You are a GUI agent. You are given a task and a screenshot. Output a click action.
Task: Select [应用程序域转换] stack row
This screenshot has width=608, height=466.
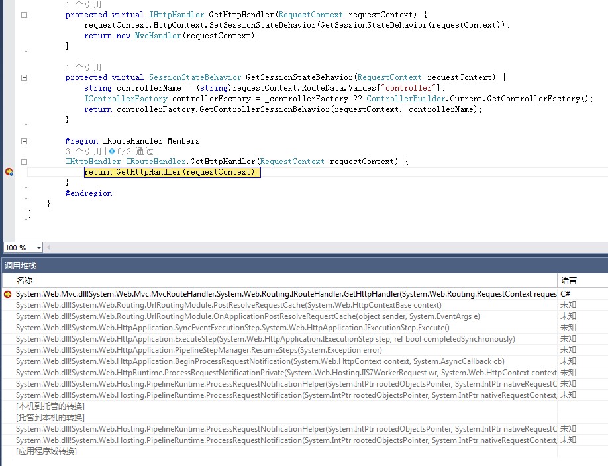(46, 451)
